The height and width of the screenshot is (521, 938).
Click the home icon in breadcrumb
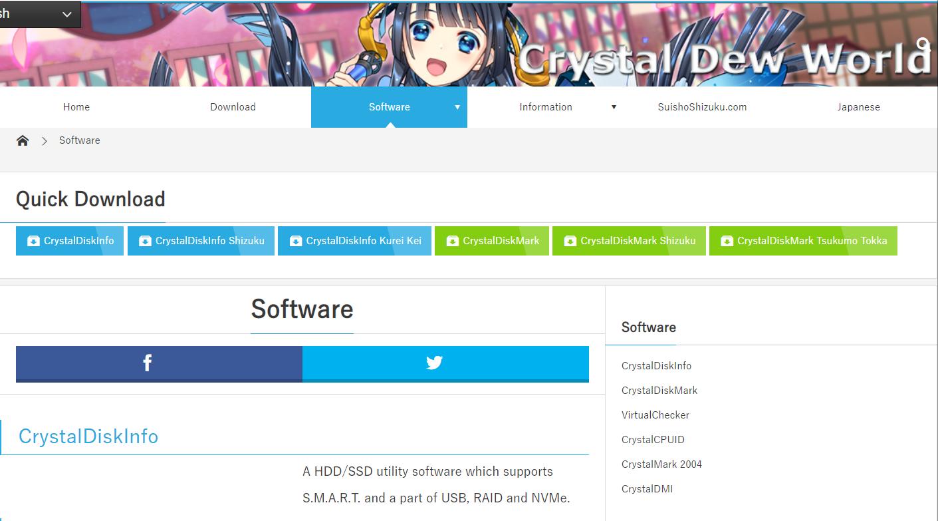tap(23, 140)
